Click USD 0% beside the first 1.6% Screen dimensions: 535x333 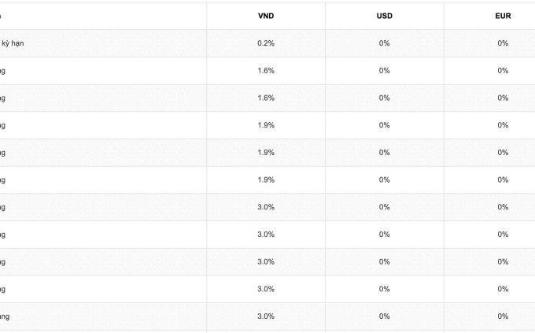(x=384, y=71)
